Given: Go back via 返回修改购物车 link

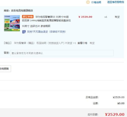Looking at the screenshot, I should click(x=116, y=2).
